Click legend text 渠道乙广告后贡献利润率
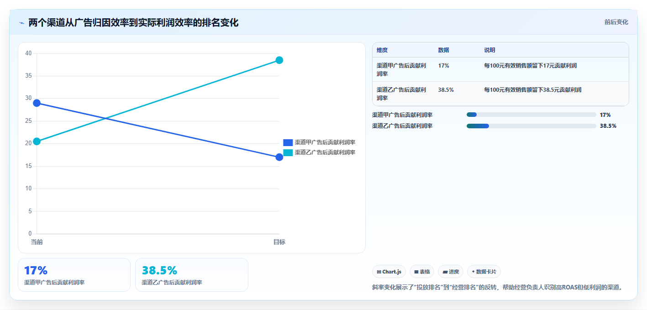 [325, 152]
